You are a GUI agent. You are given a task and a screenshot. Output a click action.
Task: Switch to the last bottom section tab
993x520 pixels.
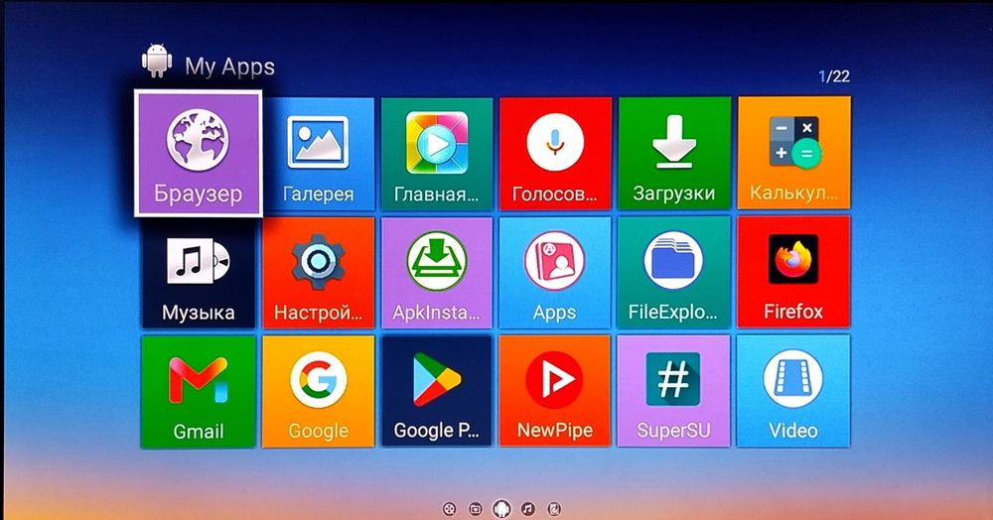[554, 509]
